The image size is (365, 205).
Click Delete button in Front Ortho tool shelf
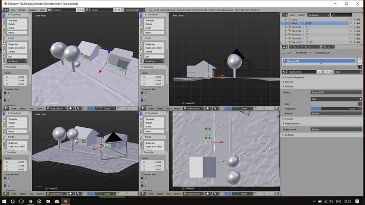pyautogui.click(x=154, y=52)
